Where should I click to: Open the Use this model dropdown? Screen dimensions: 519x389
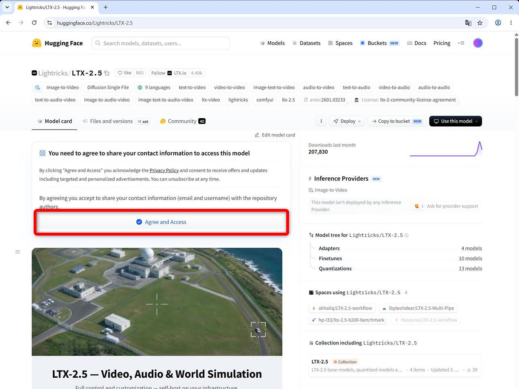456,121
